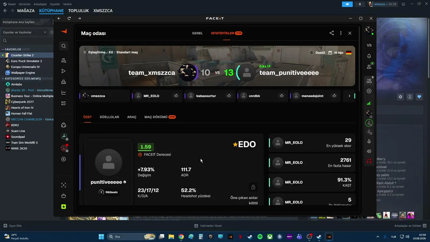
Task: Open the stats line-graph icon in FACEIT sidebar
Action: coord(63,93)
